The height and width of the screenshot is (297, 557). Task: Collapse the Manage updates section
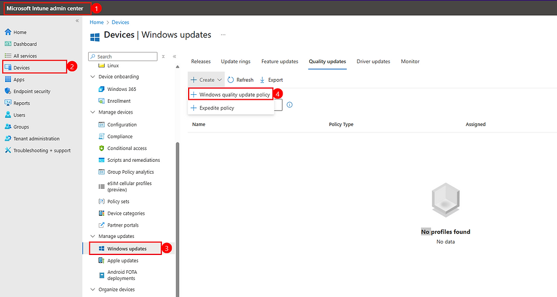pos(93,236)
